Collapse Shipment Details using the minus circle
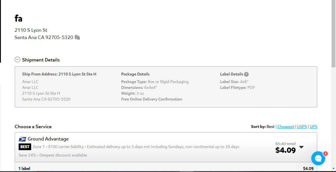336x172 pixels. (x=17, y=60)
